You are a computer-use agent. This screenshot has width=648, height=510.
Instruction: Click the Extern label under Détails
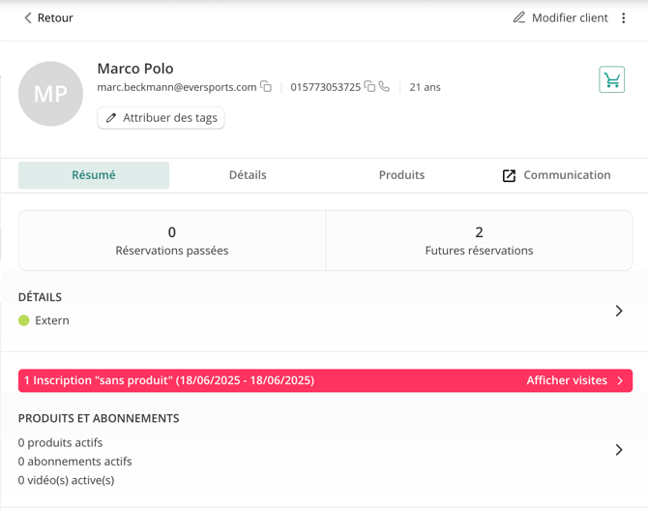point(52,320)
